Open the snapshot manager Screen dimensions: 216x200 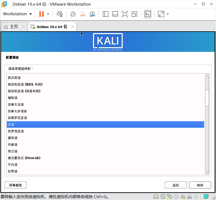tap(92, 14)
